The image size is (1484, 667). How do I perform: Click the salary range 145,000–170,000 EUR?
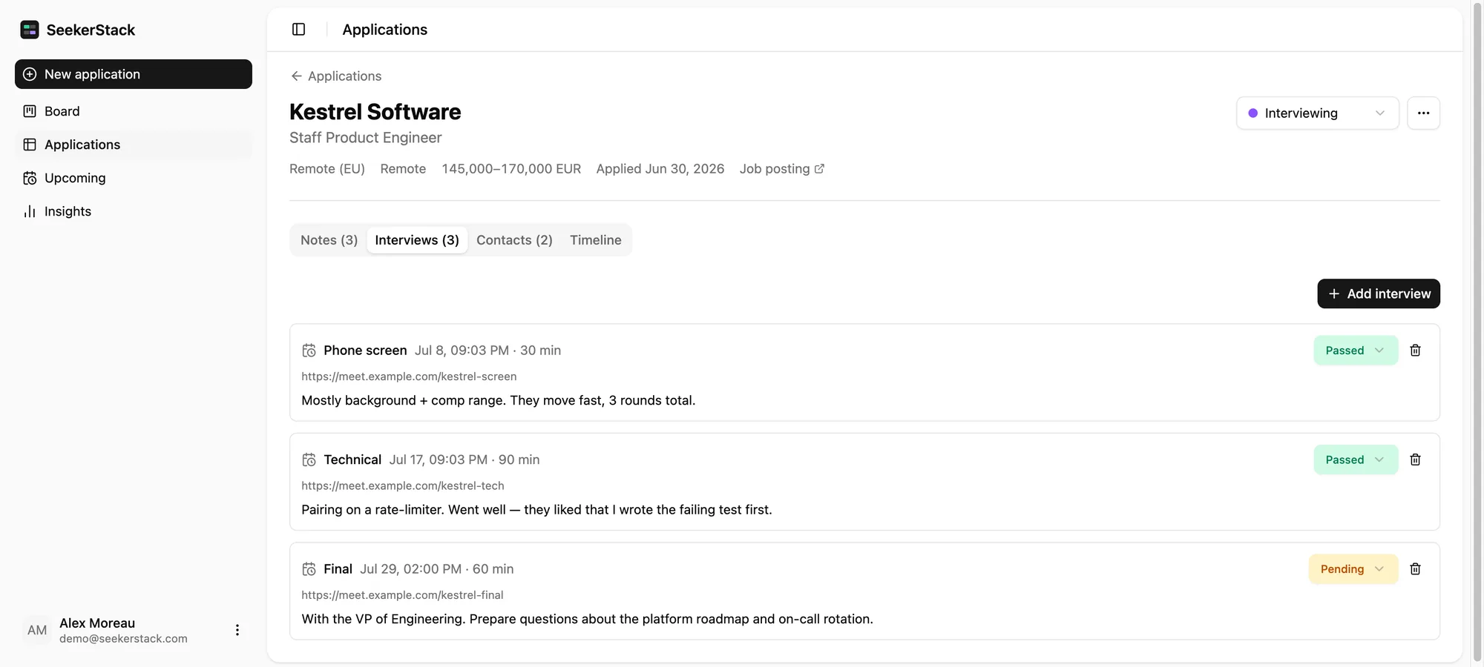coord(511,169)
